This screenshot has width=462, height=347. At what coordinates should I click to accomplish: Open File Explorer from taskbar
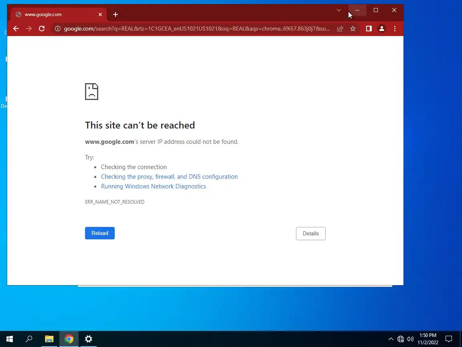[49, 339]
